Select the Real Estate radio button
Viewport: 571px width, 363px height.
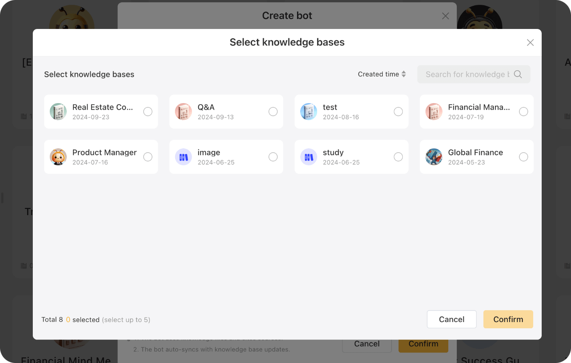pyautogui.click(x=148, y=112)
